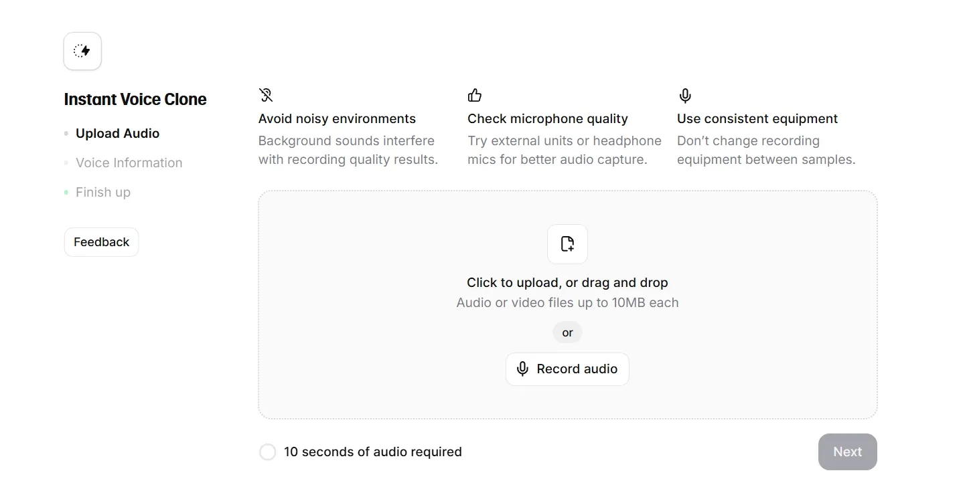The width and height of the screenshot is (963, 495).
Task: Go to the Voice Information step
Action: (x=129, y=163)
